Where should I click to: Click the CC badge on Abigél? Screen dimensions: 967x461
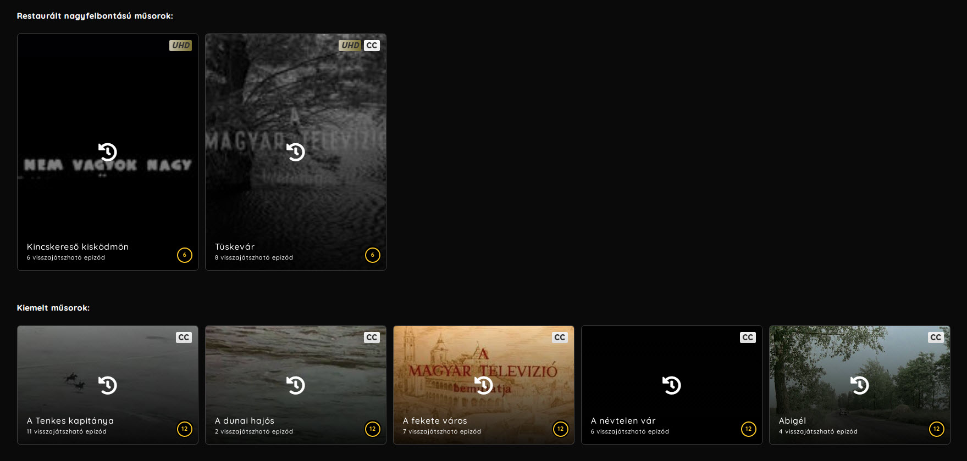tap(936, 338)
